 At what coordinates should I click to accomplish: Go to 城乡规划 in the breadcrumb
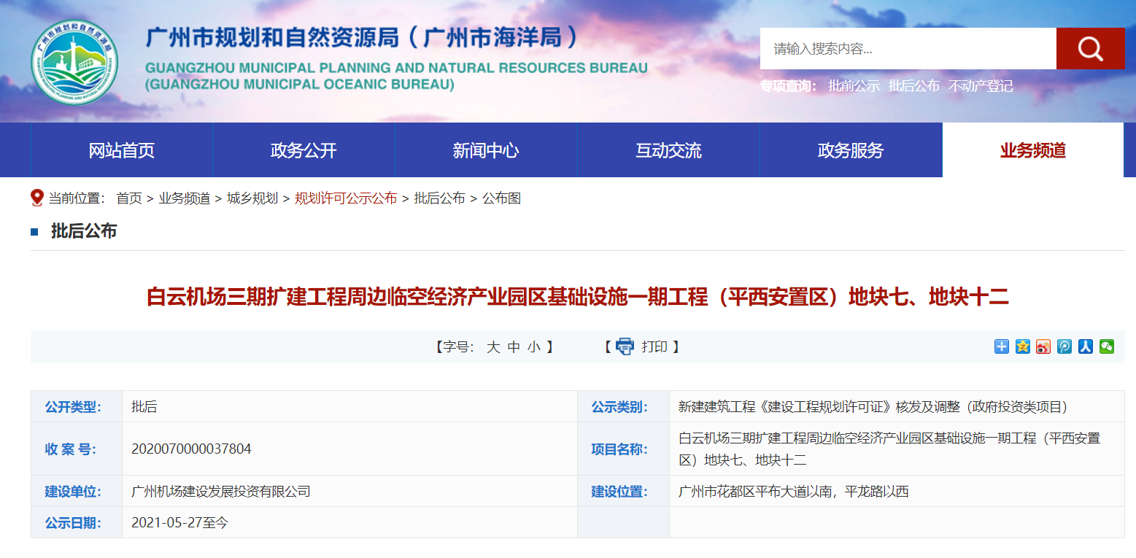point(252,198)
